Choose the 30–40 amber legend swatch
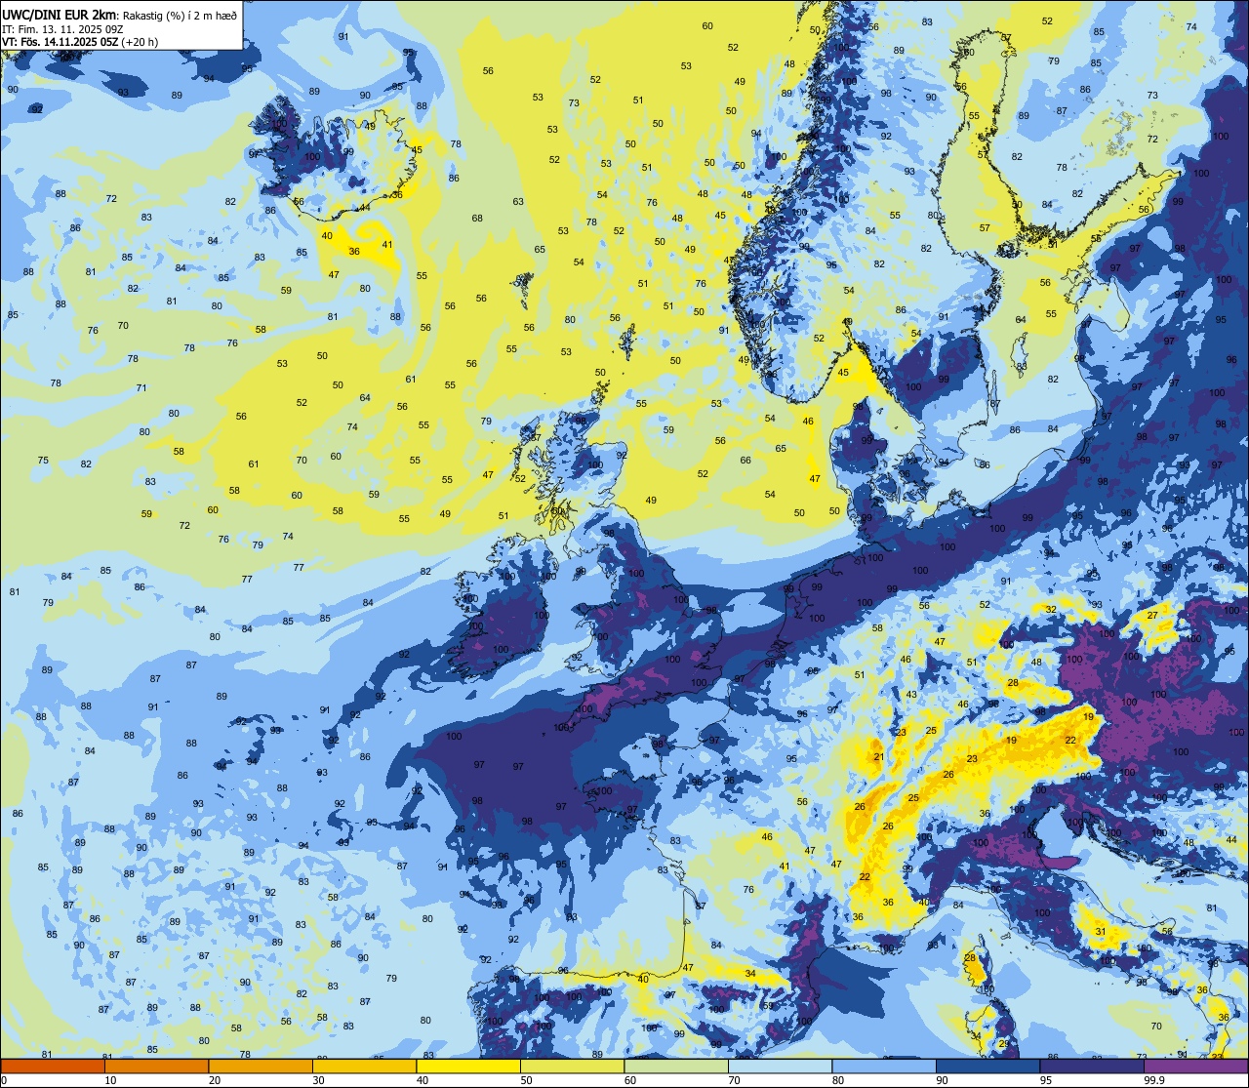The width and height of the screenshot is (1249, 1088). (364, 1067)
